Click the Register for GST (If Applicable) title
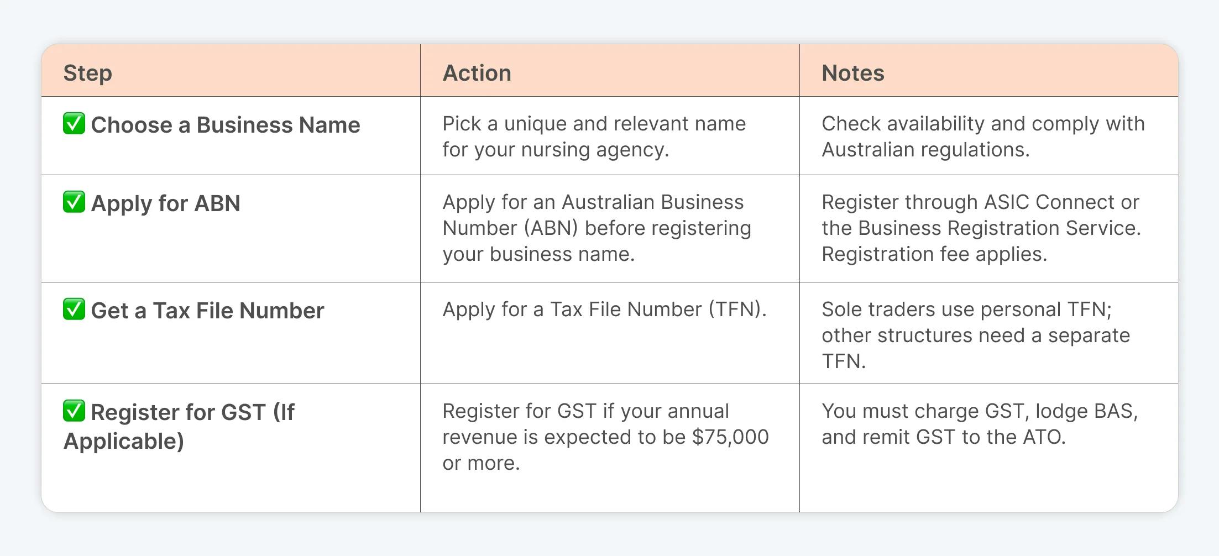Viewport: 1219px width, 556px height. pyautogui.click(x=179, y=427)
